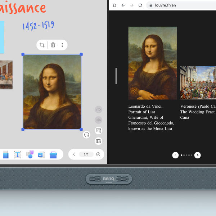Viewport: 216px width, 216px height.
Task: Select the crop tool in the image toolbar
Action: 42,45
